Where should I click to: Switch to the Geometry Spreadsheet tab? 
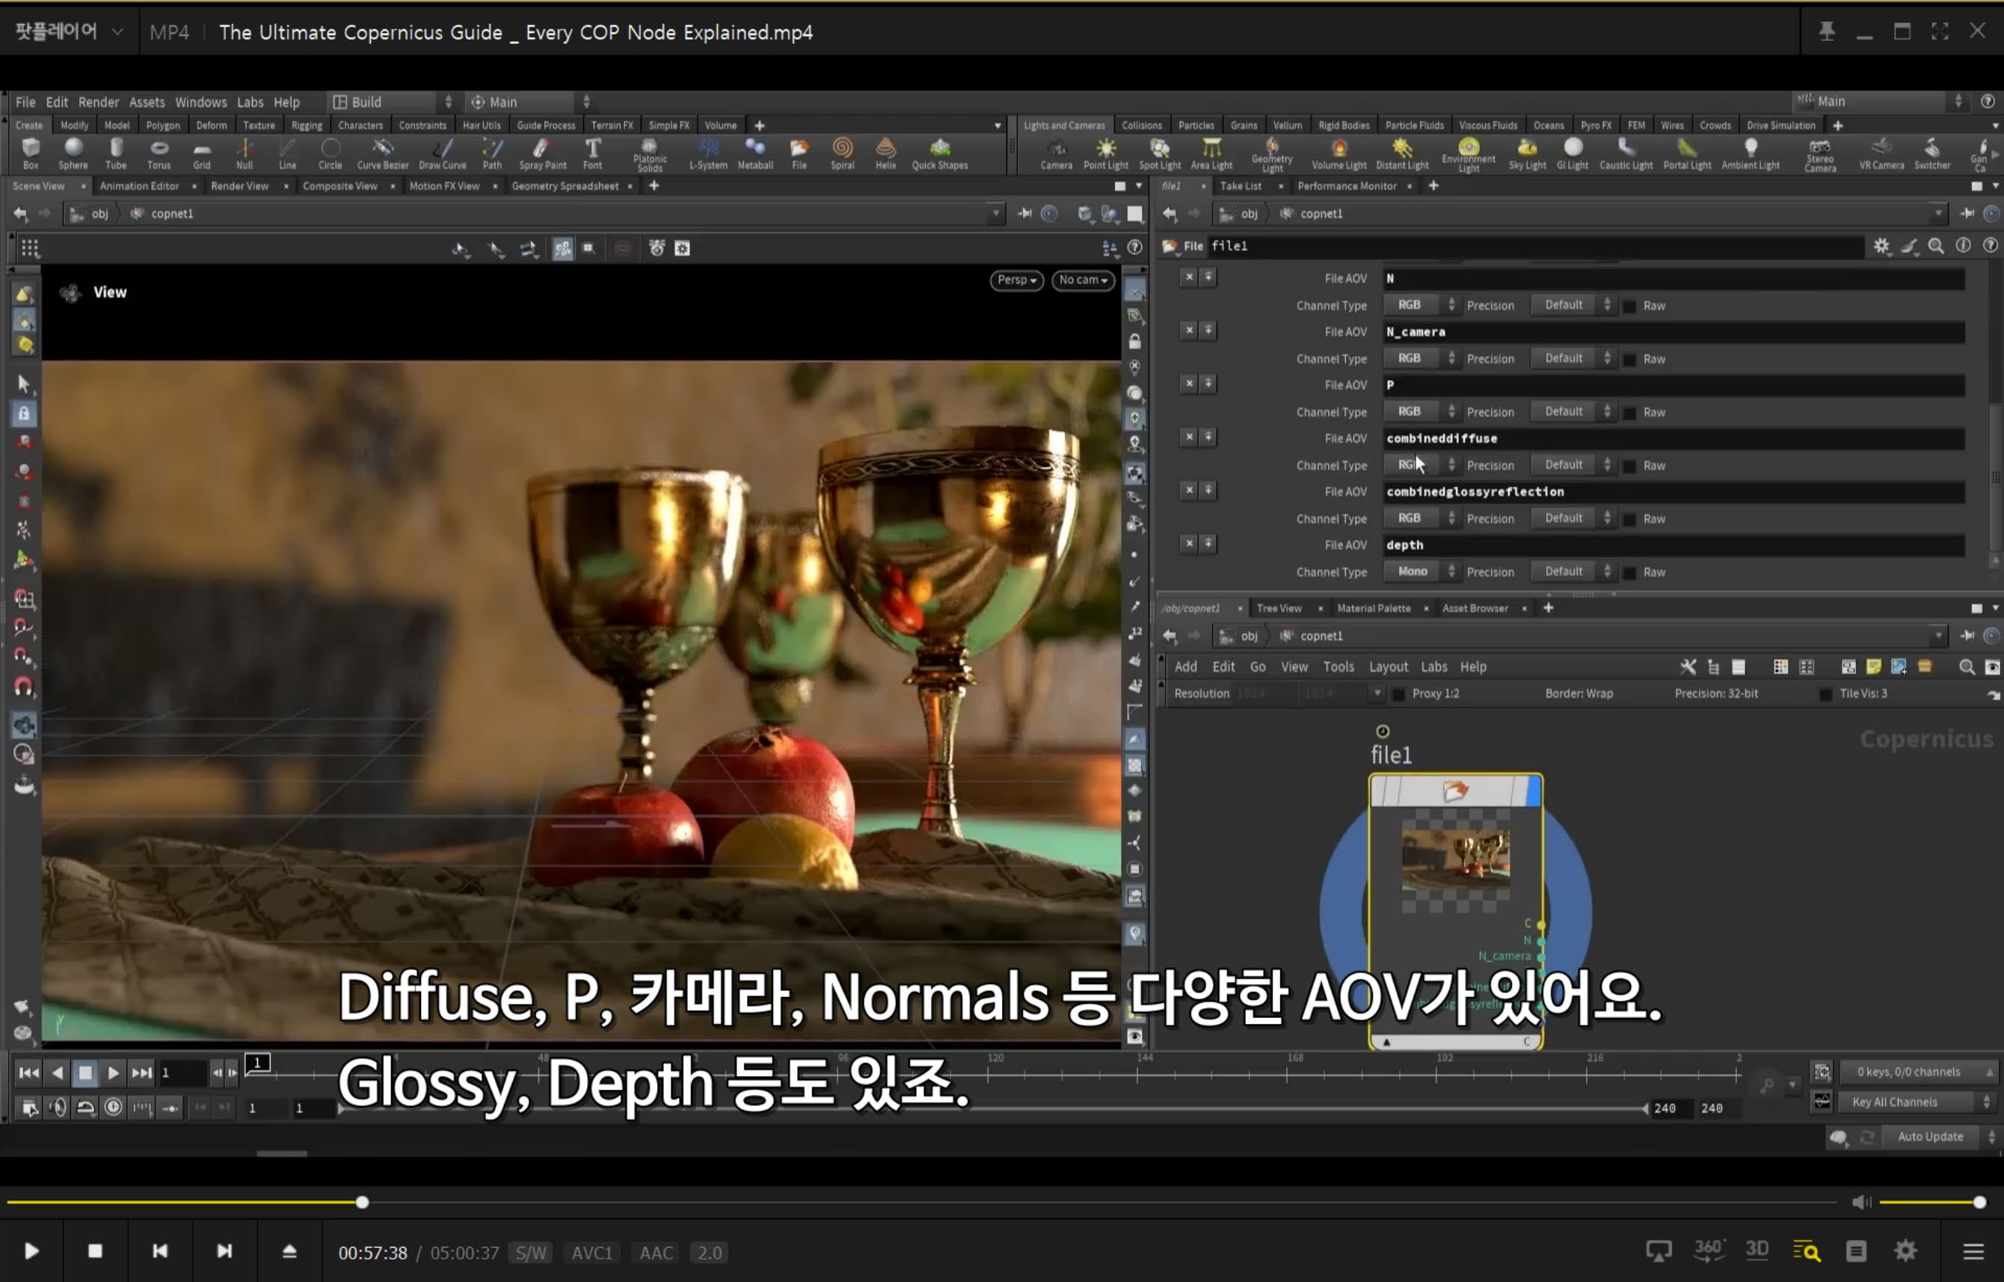click(565, 185)
